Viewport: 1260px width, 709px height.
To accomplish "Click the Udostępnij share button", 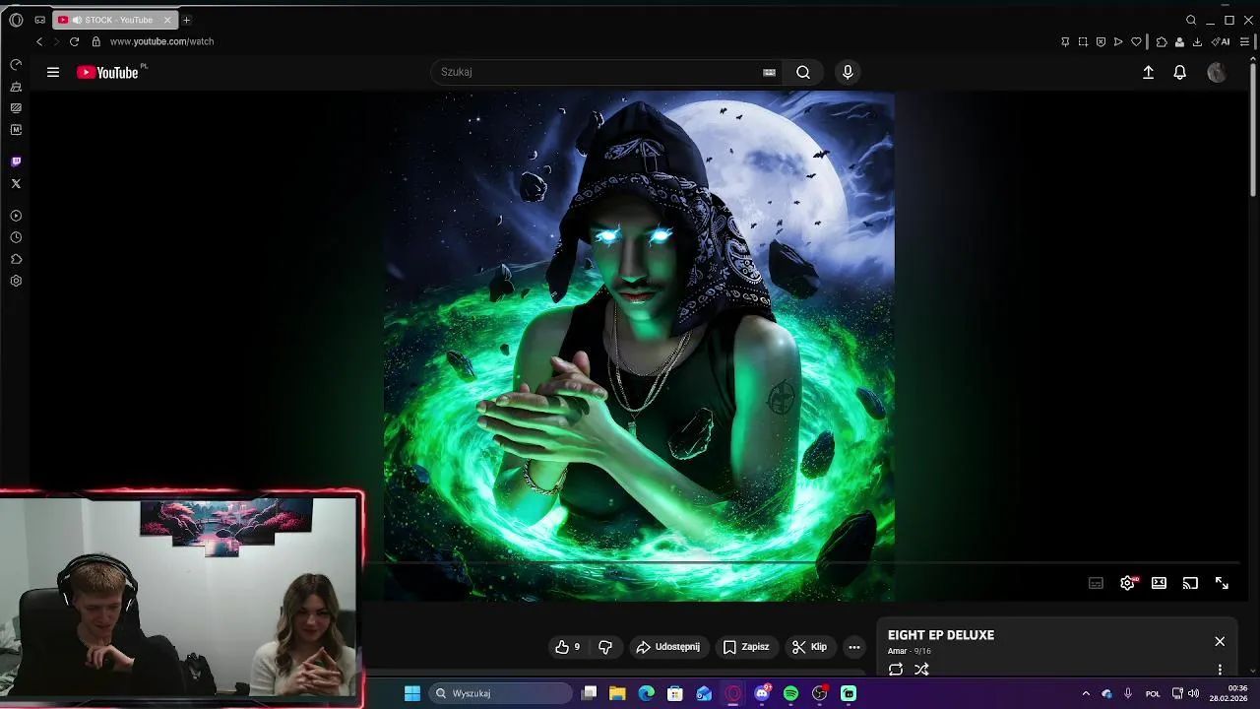I will (x=668, y=647).
